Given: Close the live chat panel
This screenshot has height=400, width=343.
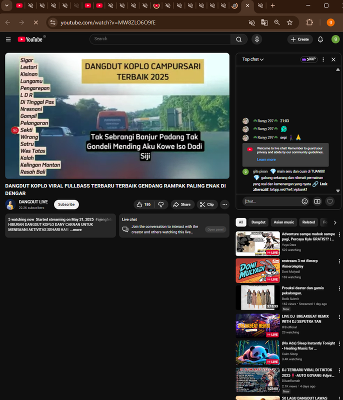Looking at the screenshot, I should (333, 59).
